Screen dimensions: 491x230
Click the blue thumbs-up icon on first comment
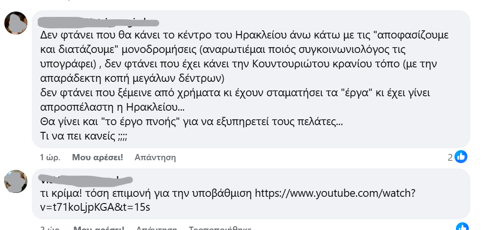point(461,156)
